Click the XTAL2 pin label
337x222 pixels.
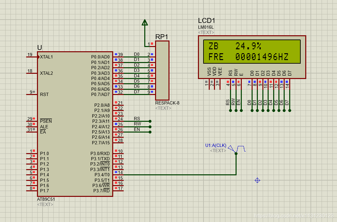click(46, 73)
